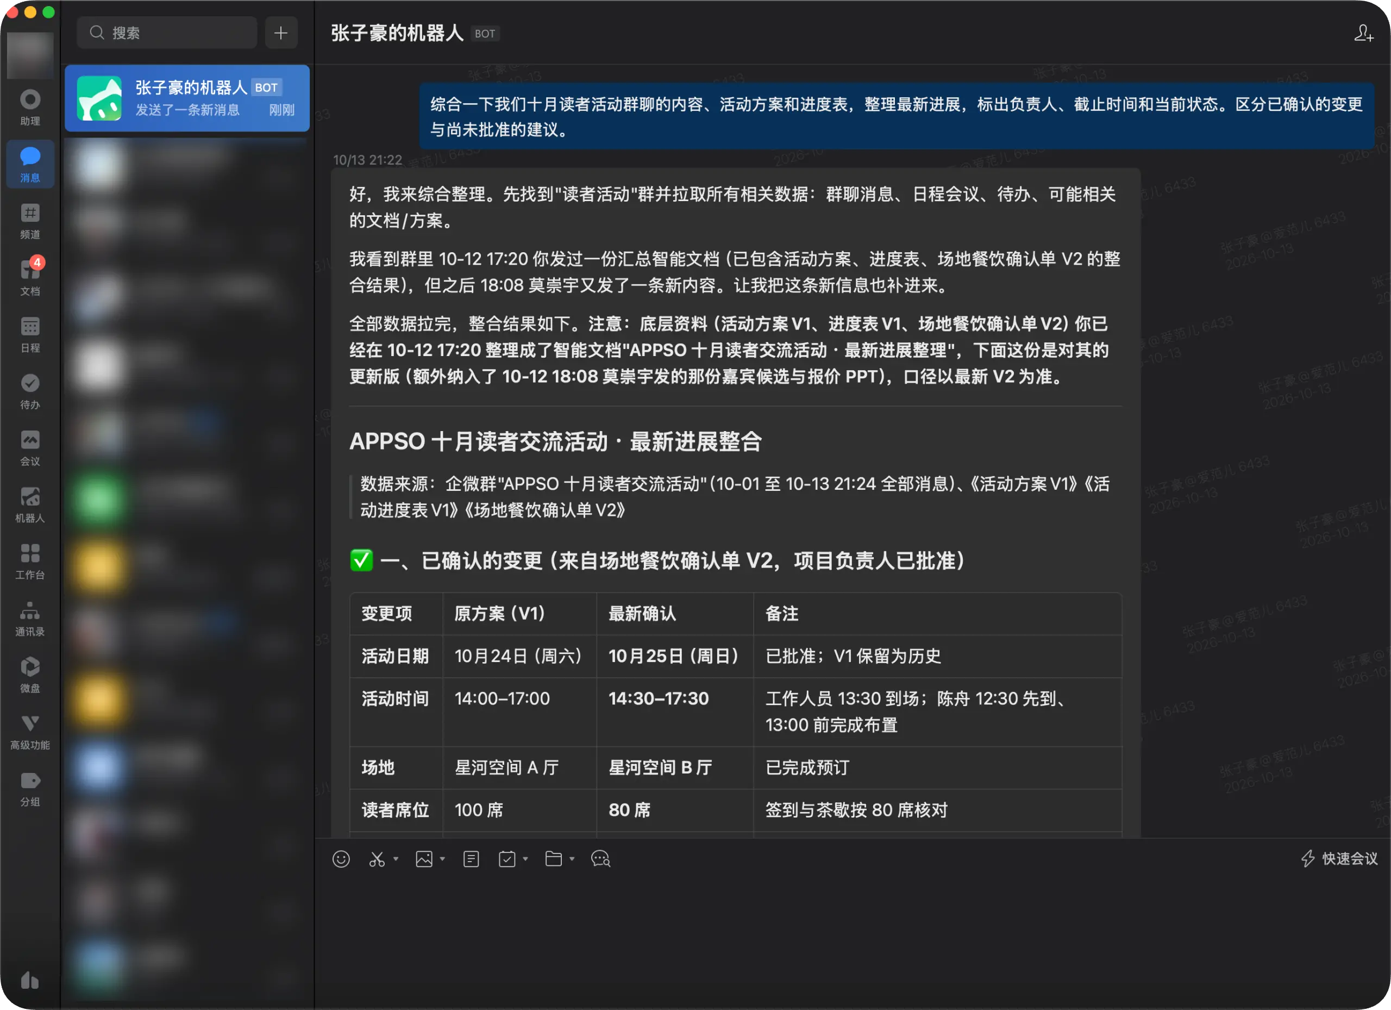Image resolution: width=1391 pixels, height=1010 pixels.
Task: Click the 14:30–17:30 table cell
Action: click(x=675, y=712)
